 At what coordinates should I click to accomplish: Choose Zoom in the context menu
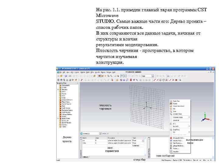pyautogui.click(x=175, y=111)
